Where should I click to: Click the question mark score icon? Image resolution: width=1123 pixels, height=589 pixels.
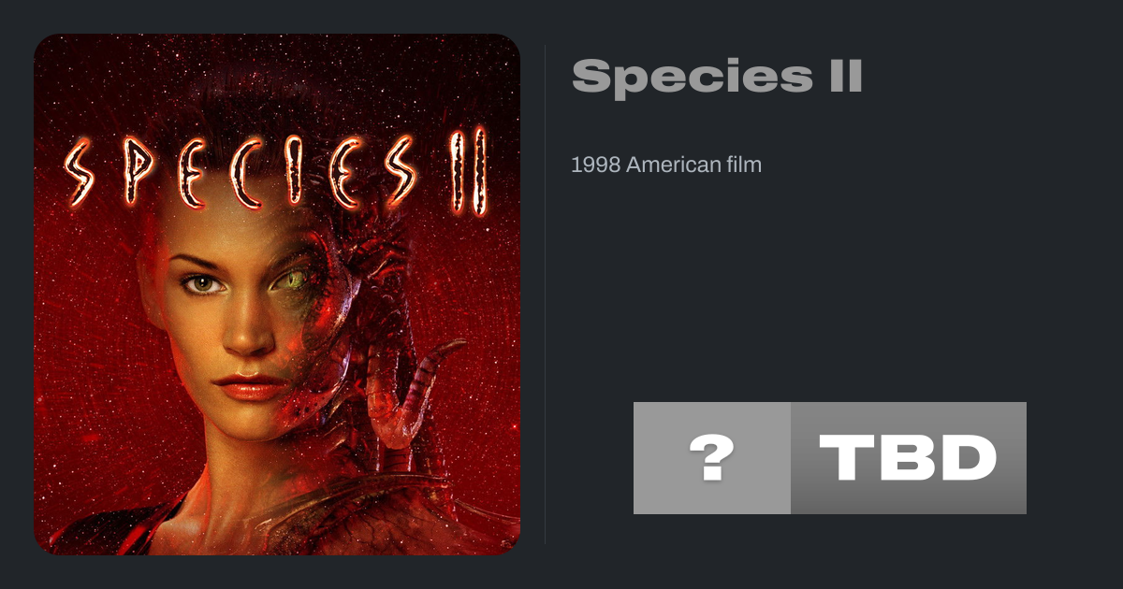click(x=711, y=458)
